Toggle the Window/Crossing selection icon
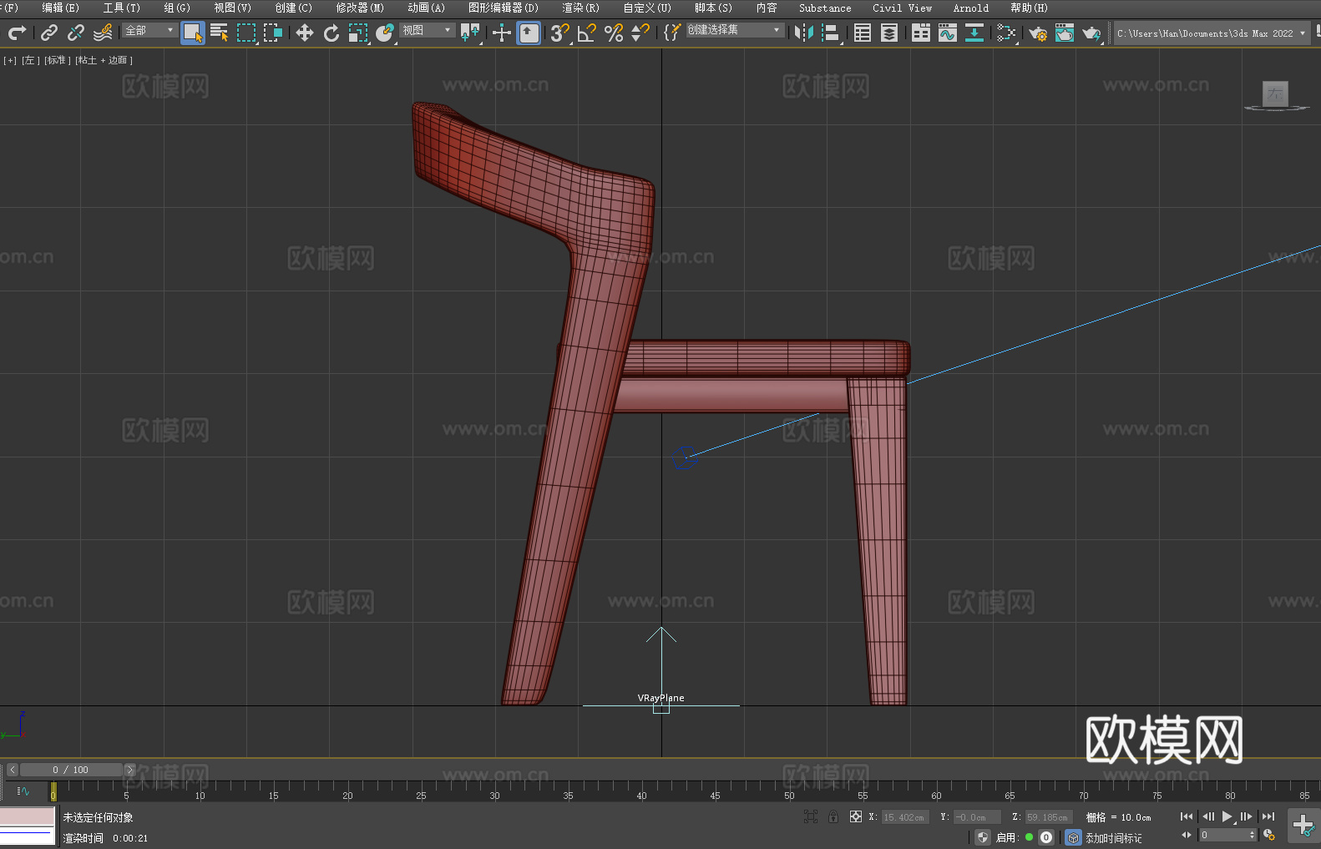1321x849 pixels. [273, 33]
